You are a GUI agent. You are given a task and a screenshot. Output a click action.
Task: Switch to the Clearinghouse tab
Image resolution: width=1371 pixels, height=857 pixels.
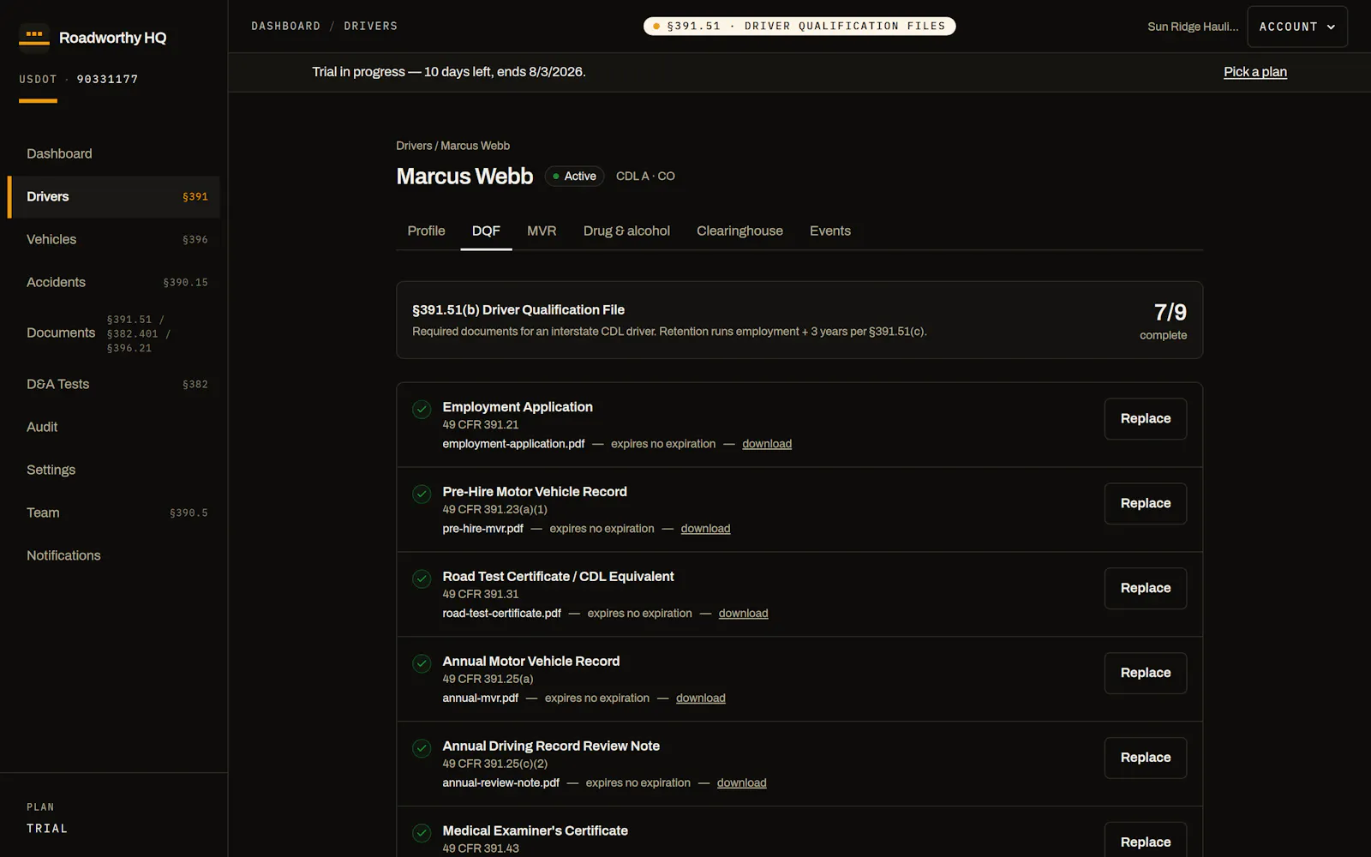pyautogui.click(x=739, y=231)
